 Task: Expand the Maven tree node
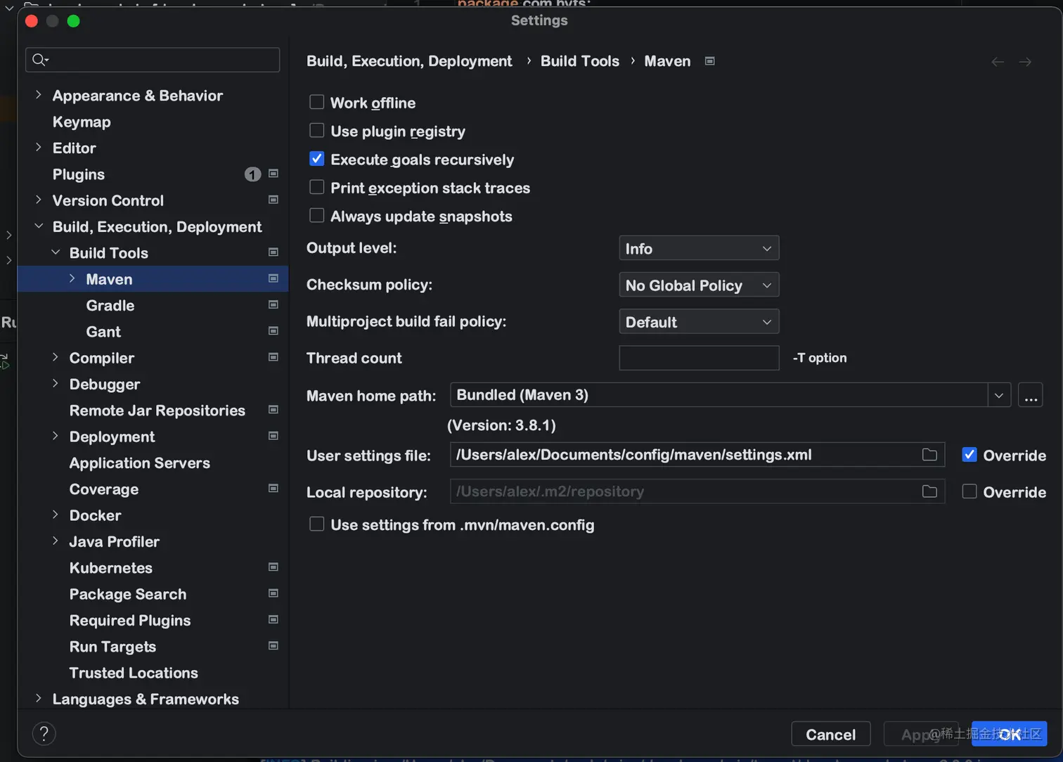(72, 278)
